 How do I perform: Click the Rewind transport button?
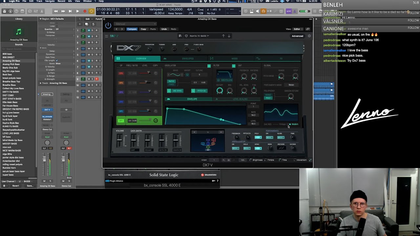point(56,11)
